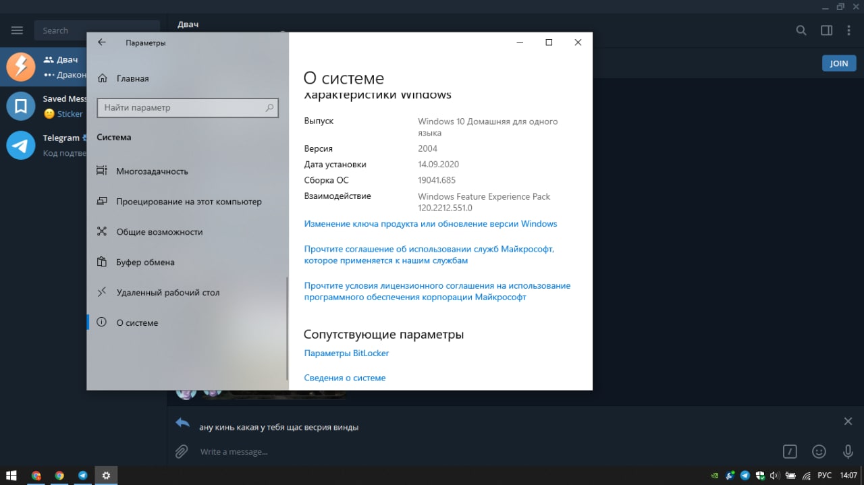Open the volume speaker tray icon
This screenshot has width=864, height=485.
pos(775,476)
